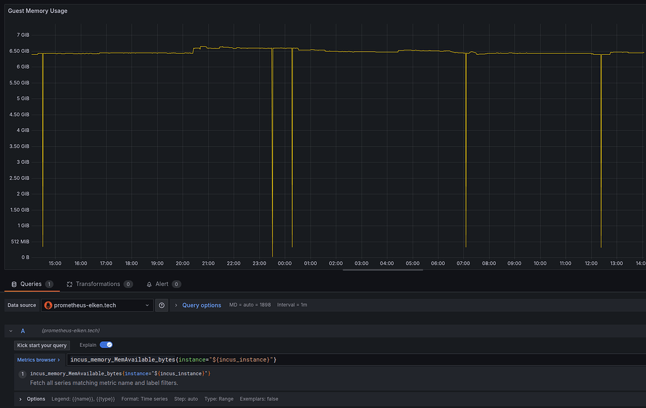Click the Transformations count badge showing 0
Viewport: 646px width, 408px height.
pyautogui.click(x=128, y=284)
